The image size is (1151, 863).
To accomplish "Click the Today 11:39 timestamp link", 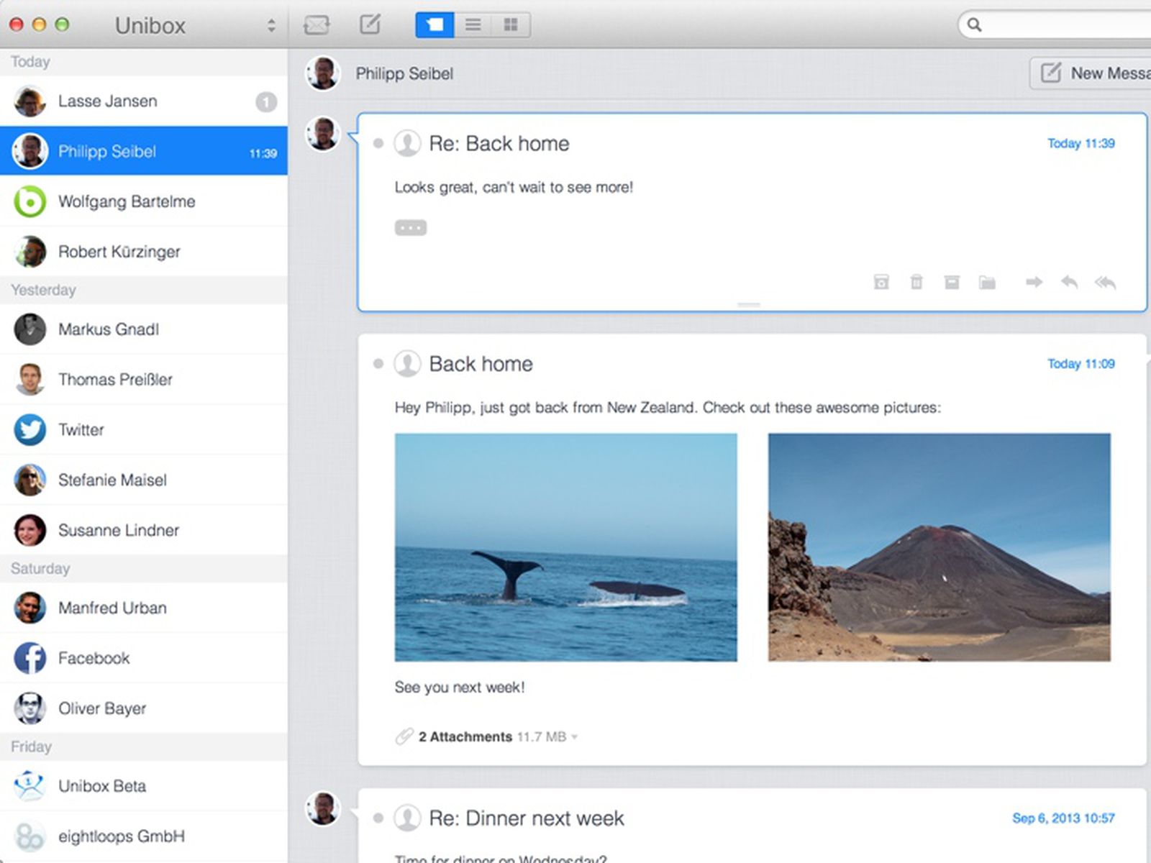I will click(x=1081, y=143).
